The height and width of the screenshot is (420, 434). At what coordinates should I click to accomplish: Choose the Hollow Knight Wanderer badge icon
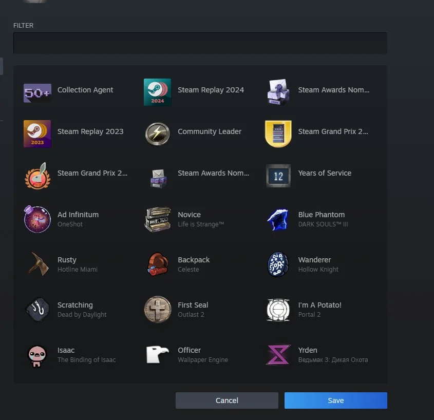(278, 264)
